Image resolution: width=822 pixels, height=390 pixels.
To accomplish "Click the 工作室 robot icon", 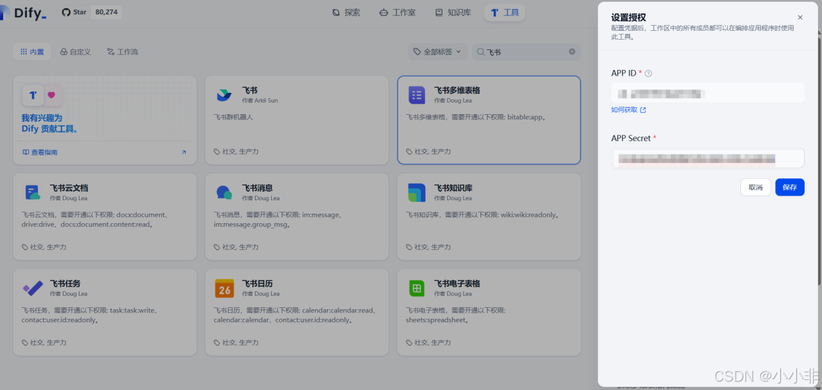I will [x=384, y=12].
